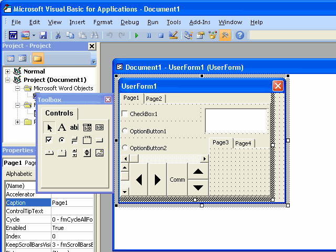
Task: Select the OptionButton tool in Toolbox
Action: [62, 140]
